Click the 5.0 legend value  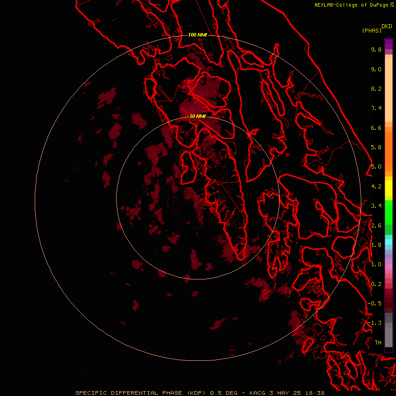[x=376, y=167]
